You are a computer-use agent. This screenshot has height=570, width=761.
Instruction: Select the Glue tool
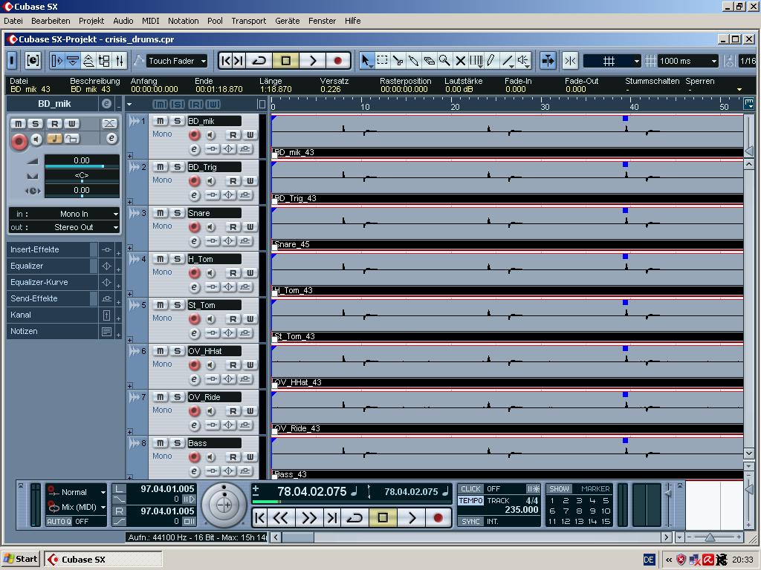(x=413, y=61)
